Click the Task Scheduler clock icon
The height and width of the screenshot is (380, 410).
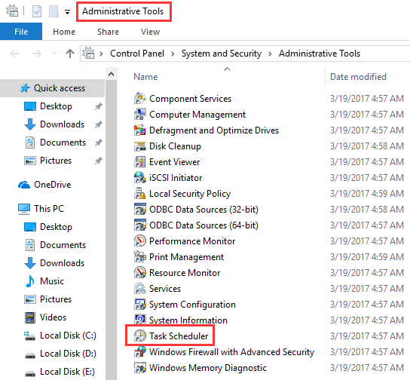140,336
